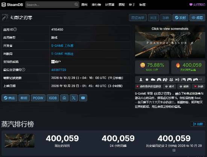The image size is (207, 157).
Task: Click the single-player person icon
Action: [141, 80]
